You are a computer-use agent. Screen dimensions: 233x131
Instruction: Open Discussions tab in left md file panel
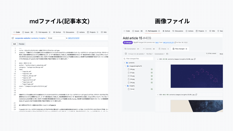(x=69, y=32)
